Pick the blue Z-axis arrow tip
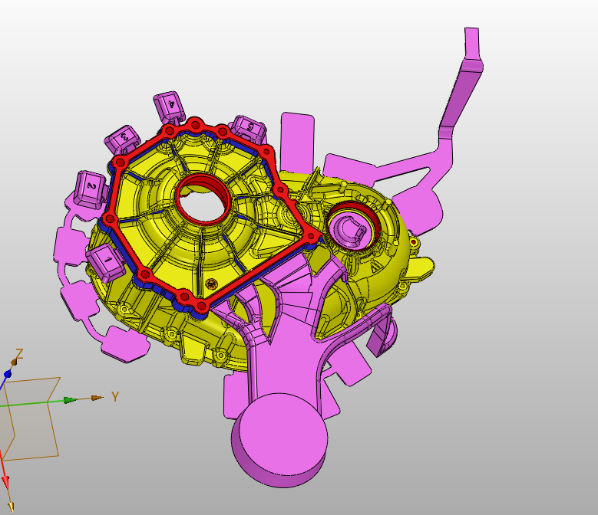 (7, 374)
